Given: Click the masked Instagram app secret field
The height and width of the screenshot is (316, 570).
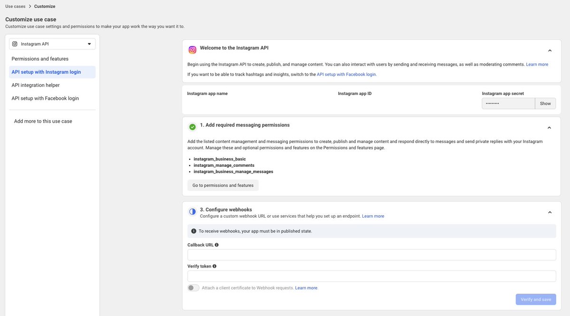Looking at the screenshot, I should point(508,104).
